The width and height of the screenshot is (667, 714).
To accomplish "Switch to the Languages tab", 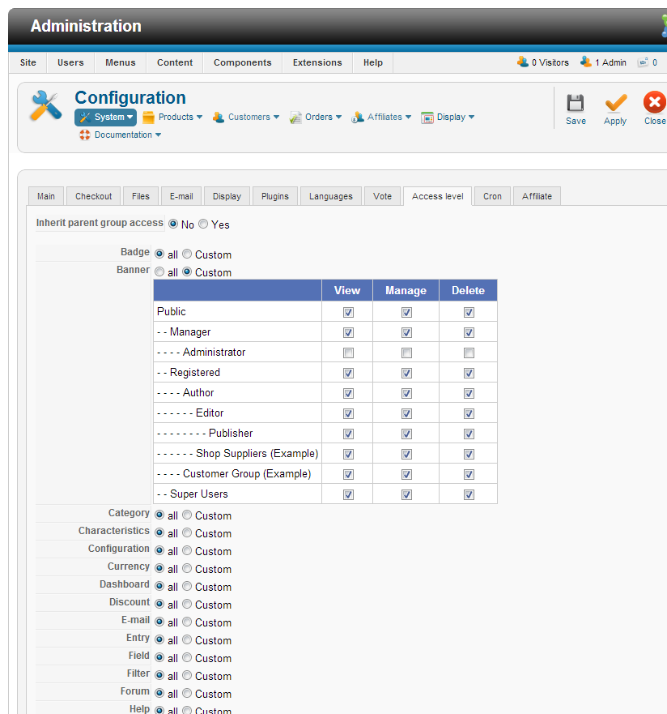I will (x=330, y=196).
